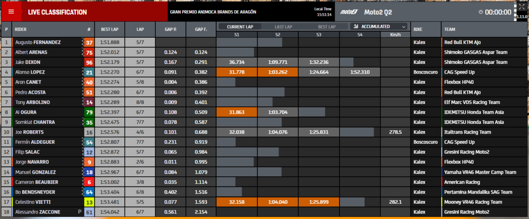Click the LIVE CLASSIFICATION title
Image resolution: width=529 pixels, height=219 pixels.
click(x=58, y=12)
